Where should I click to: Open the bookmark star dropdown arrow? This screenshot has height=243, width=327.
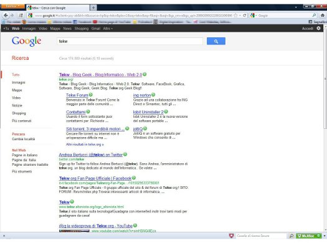[240, 16]
